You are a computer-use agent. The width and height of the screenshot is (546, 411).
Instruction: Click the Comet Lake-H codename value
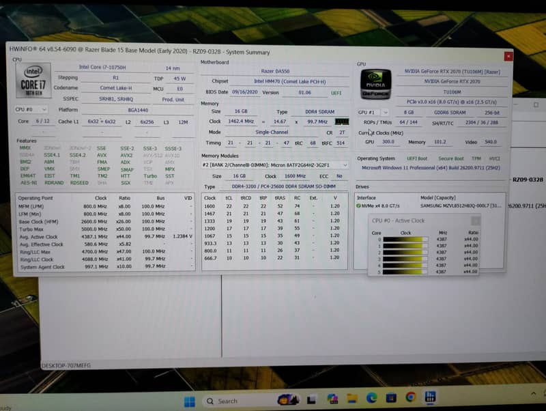[116, 88]
